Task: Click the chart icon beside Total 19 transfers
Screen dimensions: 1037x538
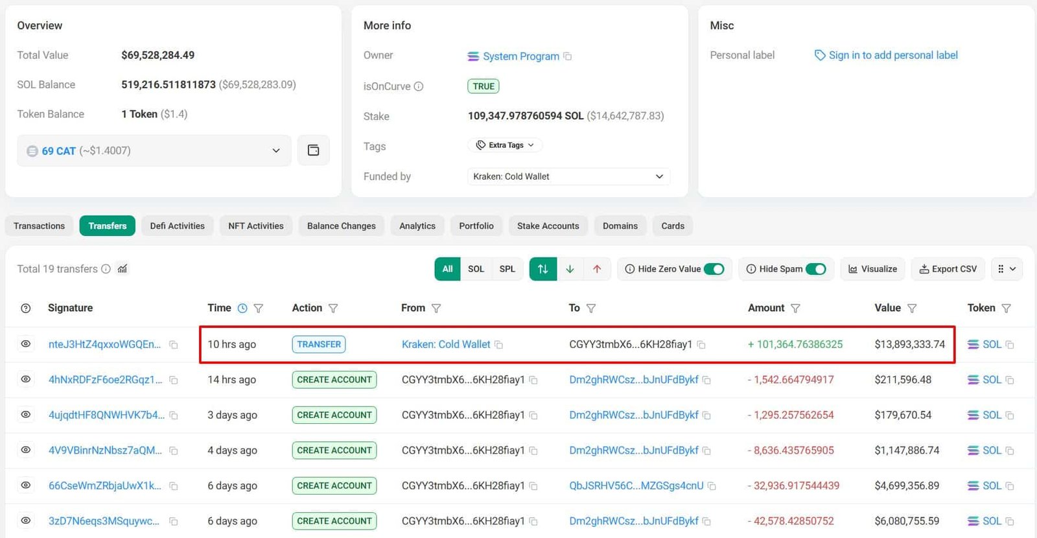Action: (122, 269)
